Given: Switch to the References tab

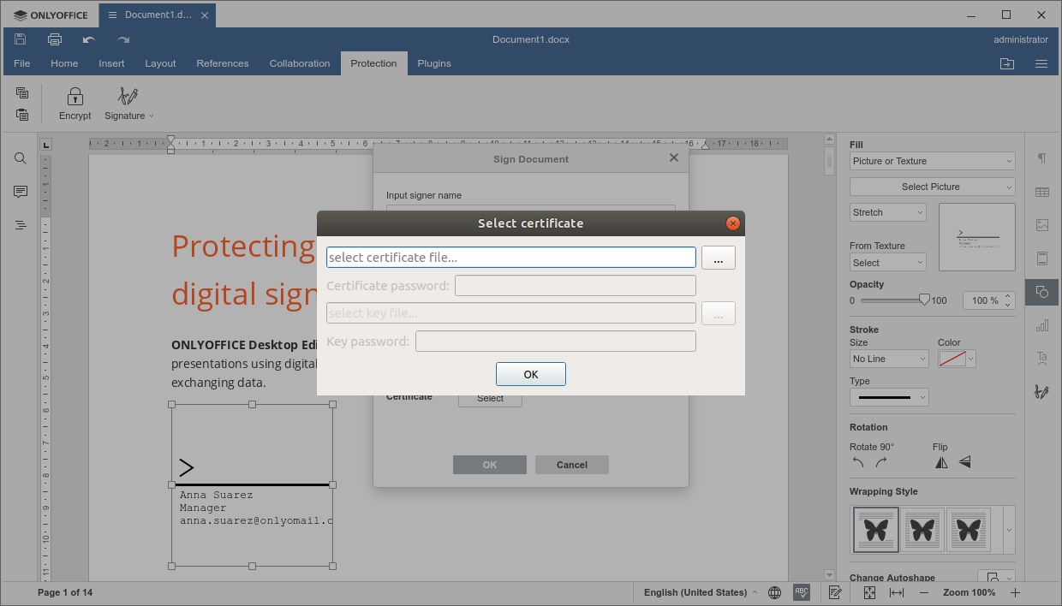Looking at the screenshot, I should coord(223,63).
